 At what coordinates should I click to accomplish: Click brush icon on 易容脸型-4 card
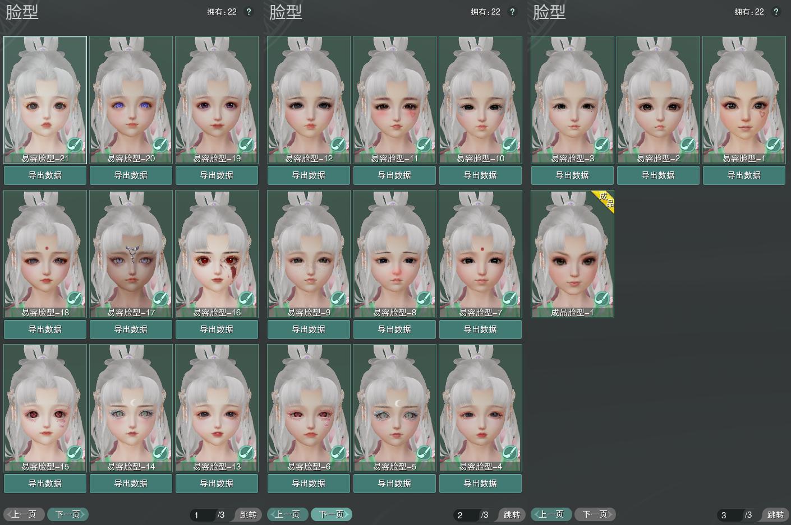(x=509, y=453)
